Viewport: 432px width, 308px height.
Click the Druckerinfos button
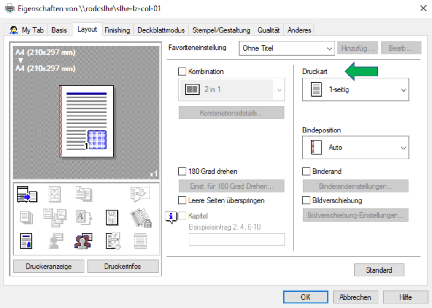[122, 266]
